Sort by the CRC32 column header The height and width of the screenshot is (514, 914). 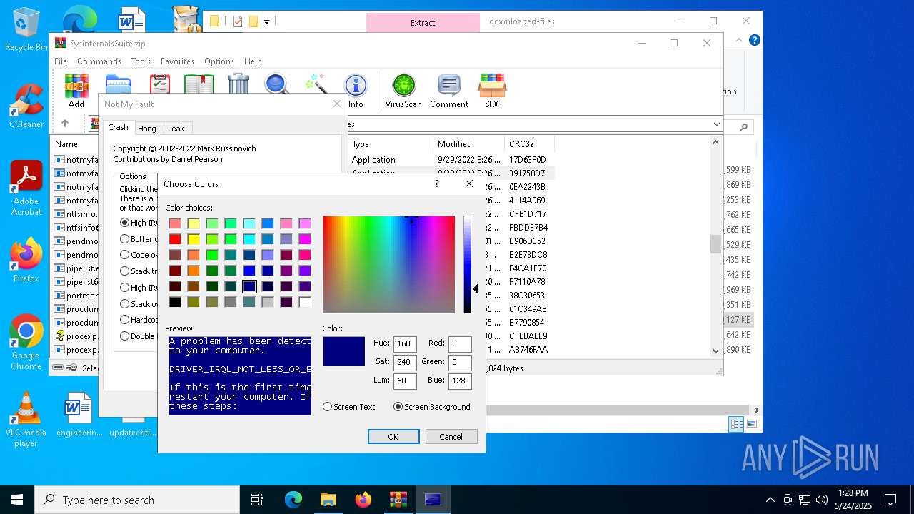pos(529,144)
